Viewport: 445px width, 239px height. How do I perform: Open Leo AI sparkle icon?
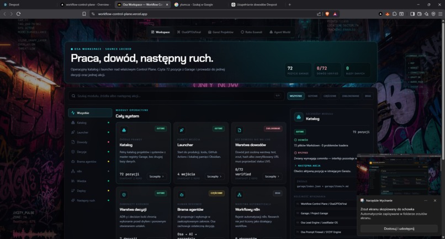click(426, 14)
